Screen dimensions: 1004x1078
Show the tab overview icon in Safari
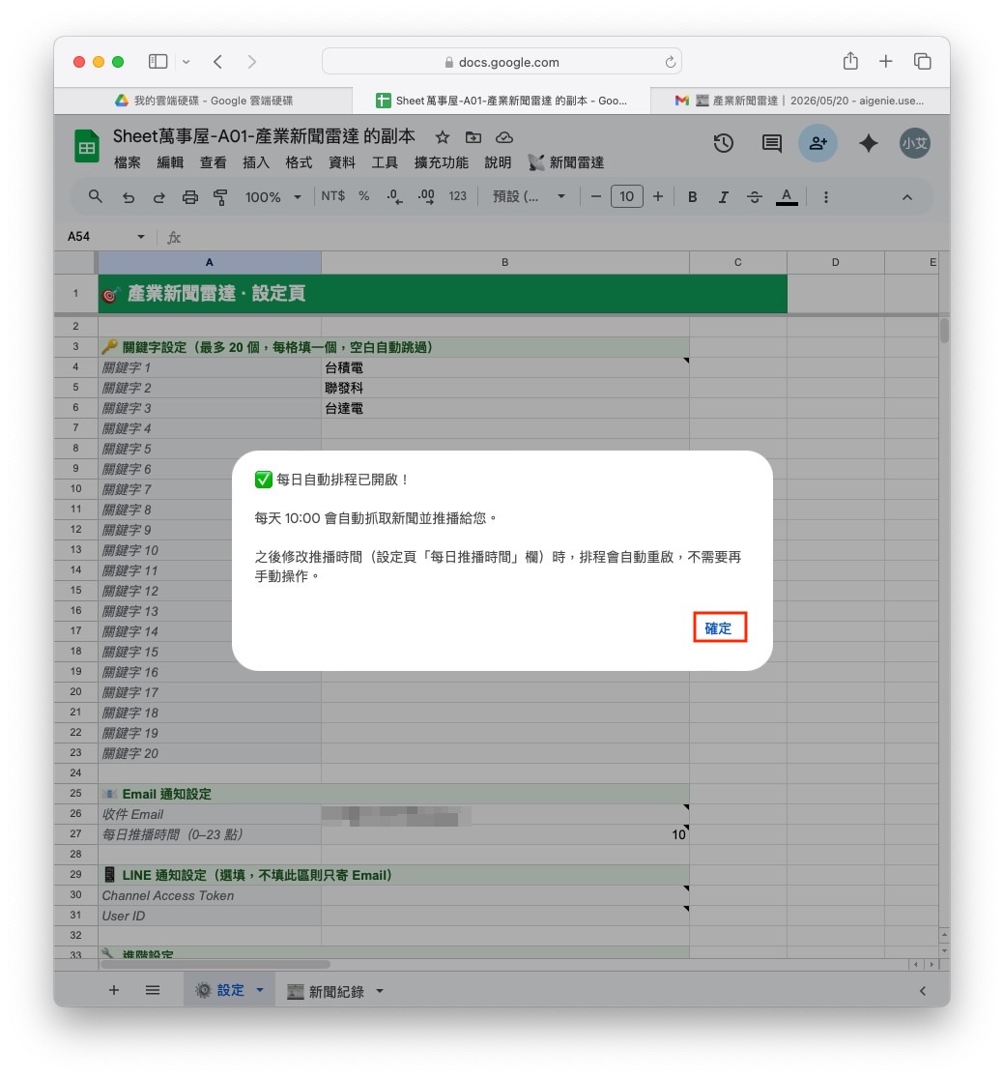point(922,61)
